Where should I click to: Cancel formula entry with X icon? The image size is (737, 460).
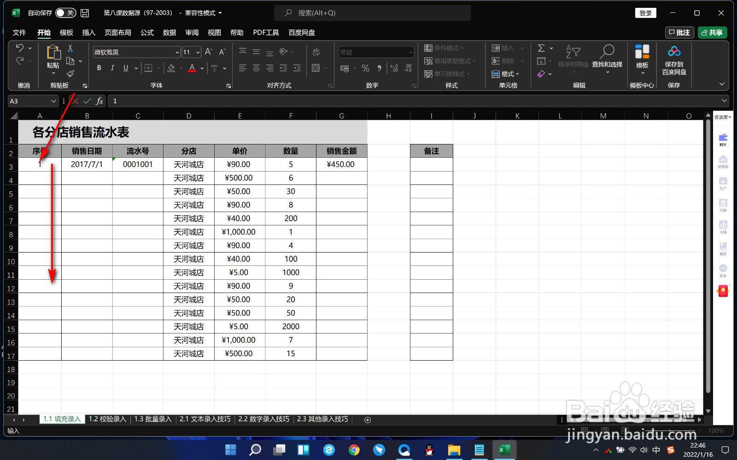(75, 101)
